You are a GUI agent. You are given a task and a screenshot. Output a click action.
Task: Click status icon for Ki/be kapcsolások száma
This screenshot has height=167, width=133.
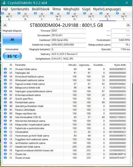(x=5, y=95)
